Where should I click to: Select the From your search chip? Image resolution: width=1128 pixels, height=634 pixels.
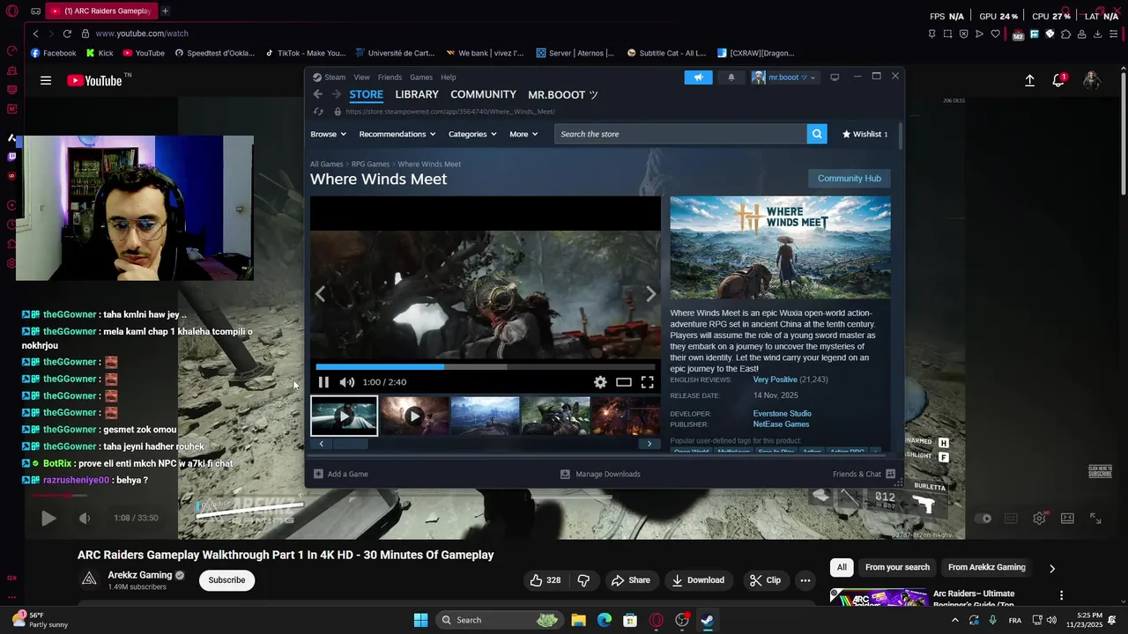click(897, 567)
